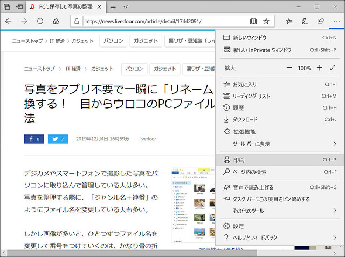Open リーディング リスト menu entry
345x257 pixels.
280,96
